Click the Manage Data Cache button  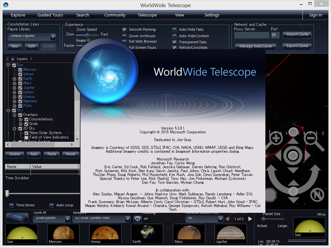click(255, 46)
